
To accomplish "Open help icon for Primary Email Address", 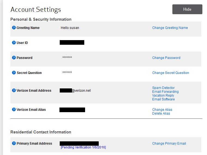I will point(14,144).
